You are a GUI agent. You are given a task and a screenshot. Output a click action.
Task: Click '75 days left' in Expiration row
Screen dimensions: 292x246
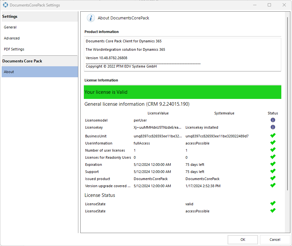[x=195, y=165]
